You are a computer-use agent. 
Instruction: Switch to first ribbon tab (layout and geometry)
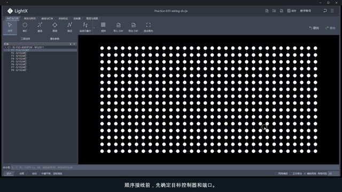tap(12, 19)
